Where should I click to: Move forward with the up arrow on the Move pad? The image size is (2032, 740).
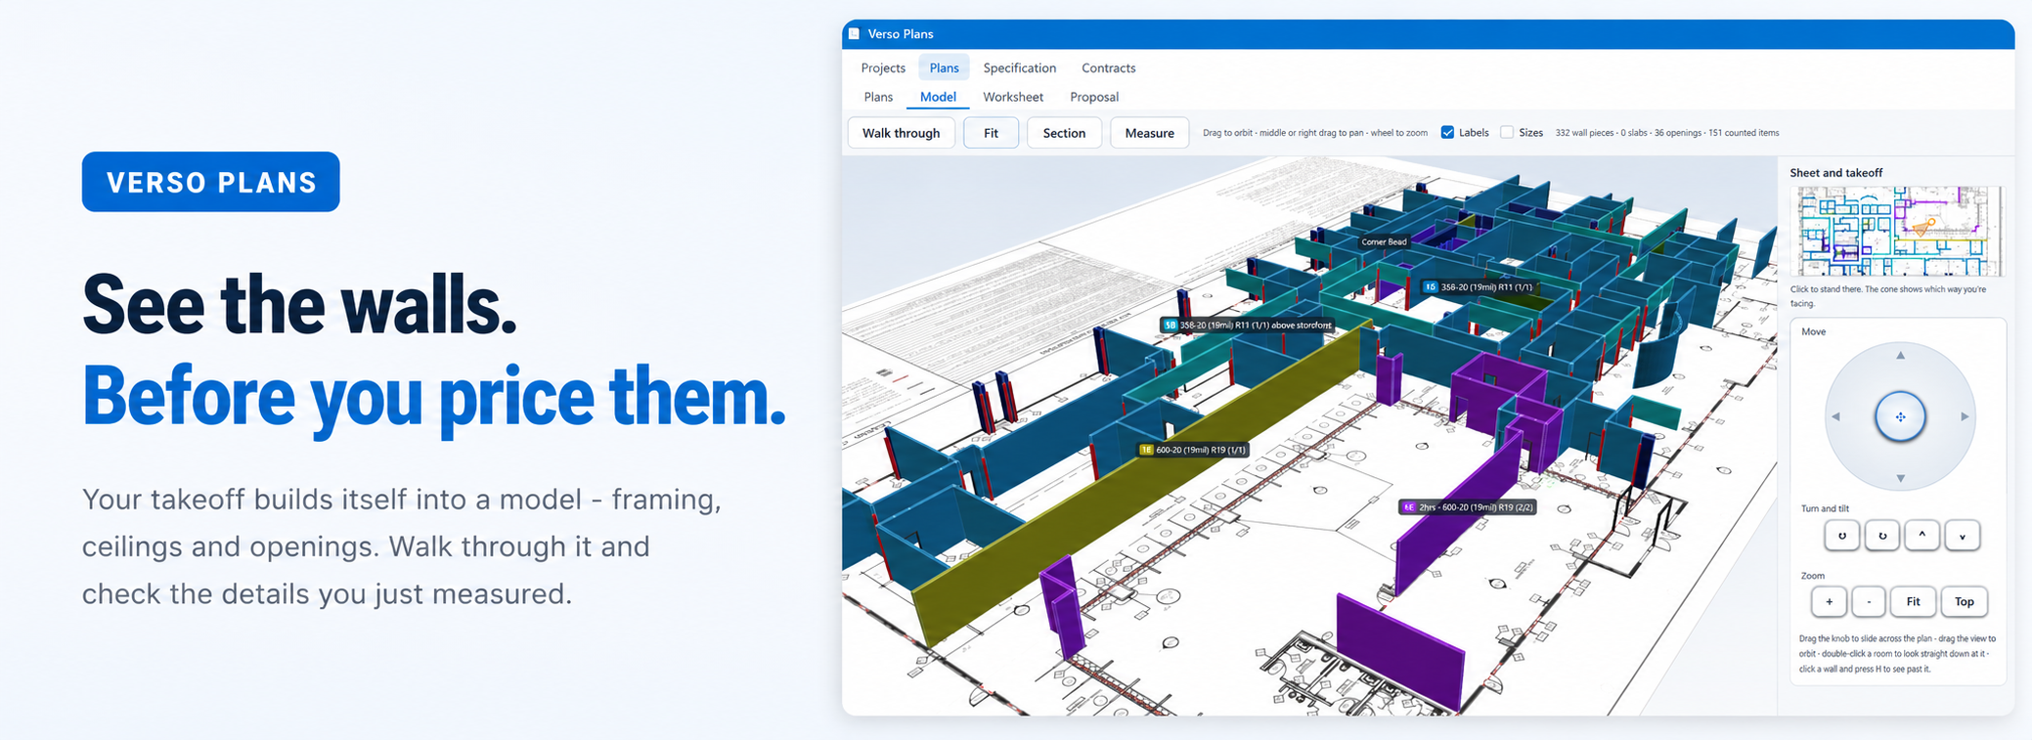(1900, 356)
